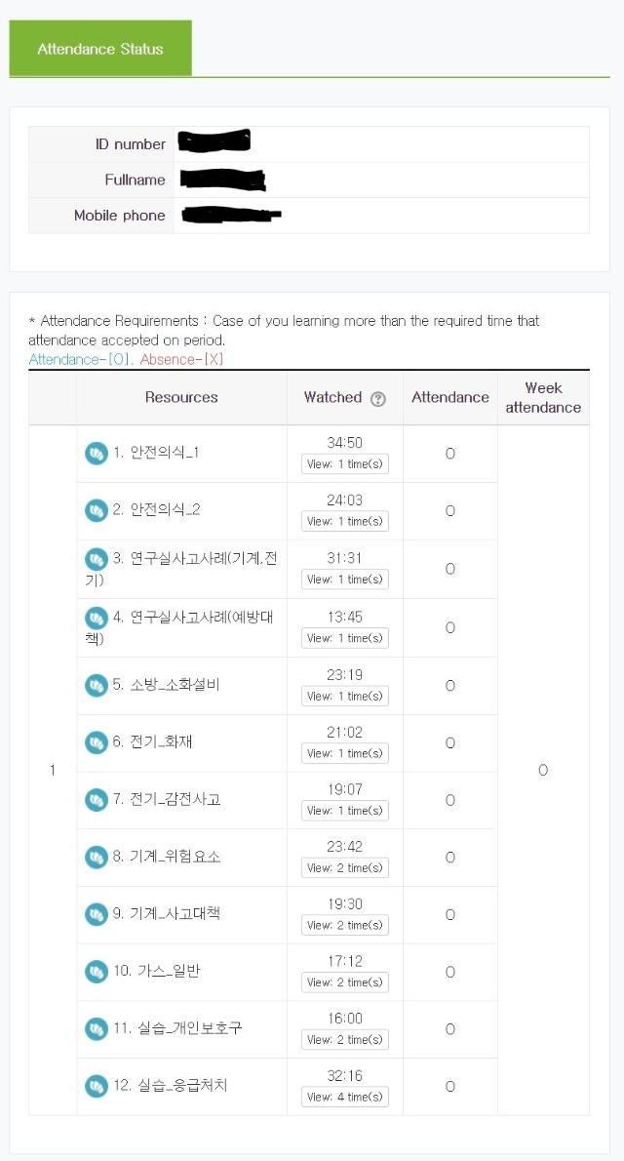This screenshot has height=1161, width=624.
Task: Click View: 2 time(s) button under 16:00
Action: [345, 1040]
